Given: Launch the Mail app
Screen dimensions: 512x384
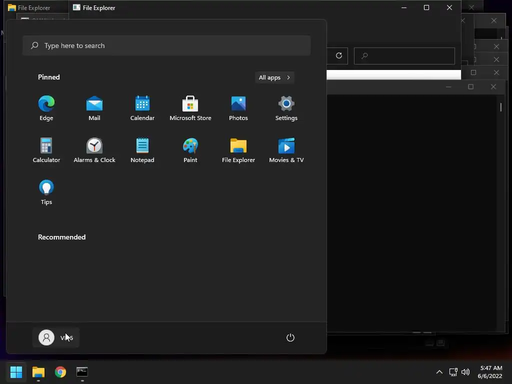Looking at the screenshot, I should click(94, 108).
